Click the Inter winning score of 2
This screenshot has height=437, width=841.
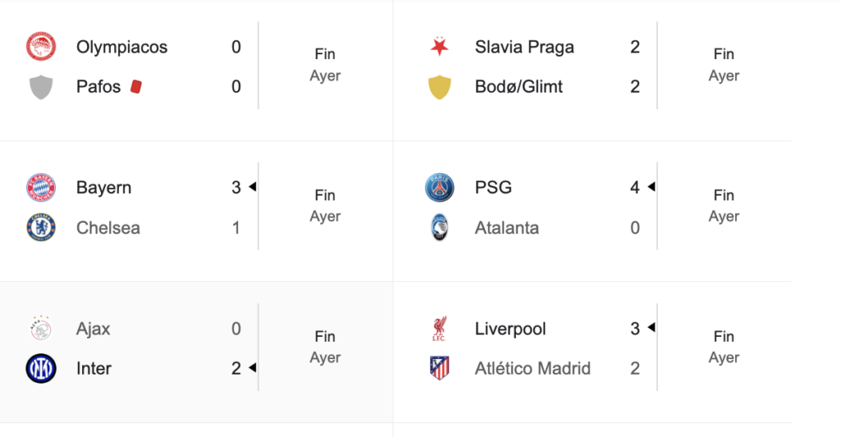coord(236,369)
